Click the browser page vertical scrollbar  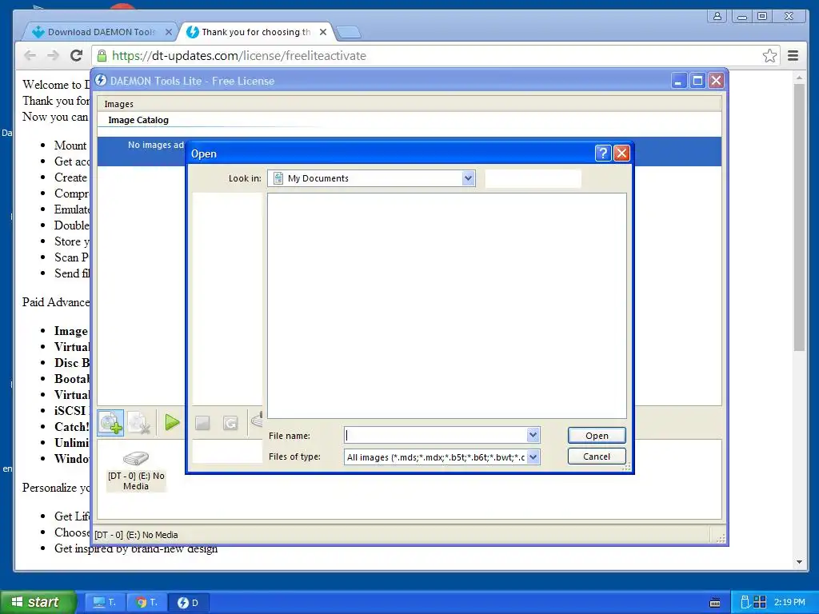[x=799, y=217]
